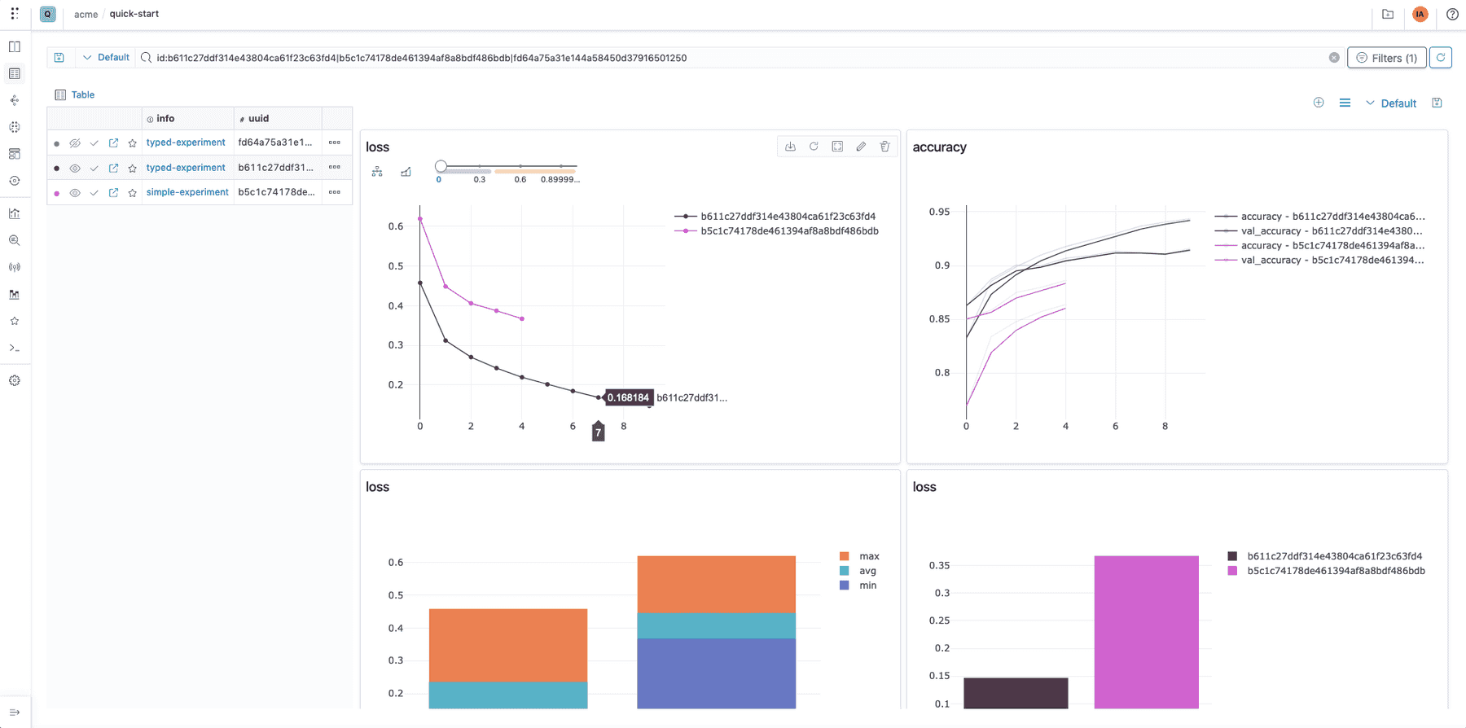Viewport: 1466px width, 728px height.
Task: Open more options for b5c1c74178de row
Action: click(335, 192)
